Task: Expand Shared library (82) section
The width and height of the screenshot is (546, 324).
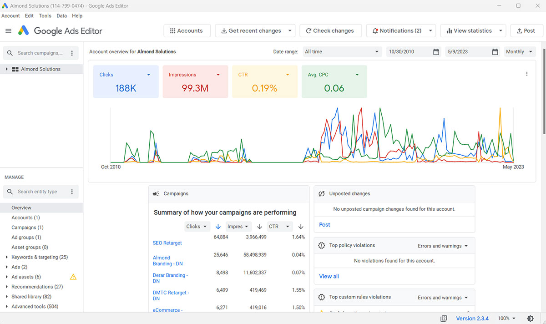Action: (6, 297)
